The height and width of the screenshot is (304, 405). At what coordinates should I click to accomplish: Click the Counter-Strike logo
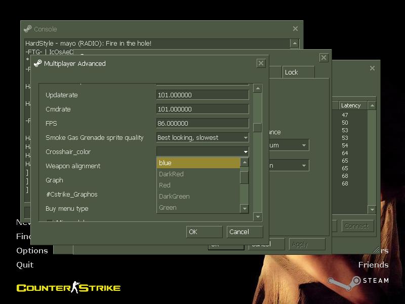coord(68,287)
